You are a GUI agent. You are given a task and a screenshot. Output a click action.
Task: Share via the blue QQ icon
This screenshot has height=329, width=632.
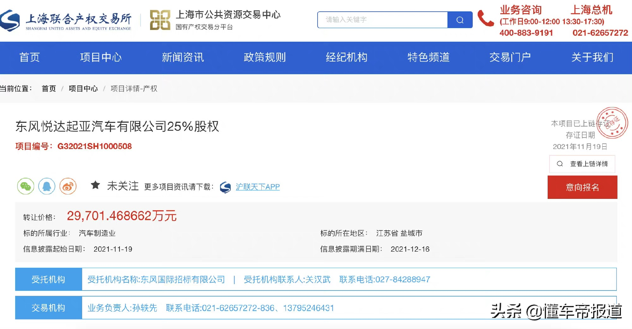pyautogui.click(x=47, y=186)
